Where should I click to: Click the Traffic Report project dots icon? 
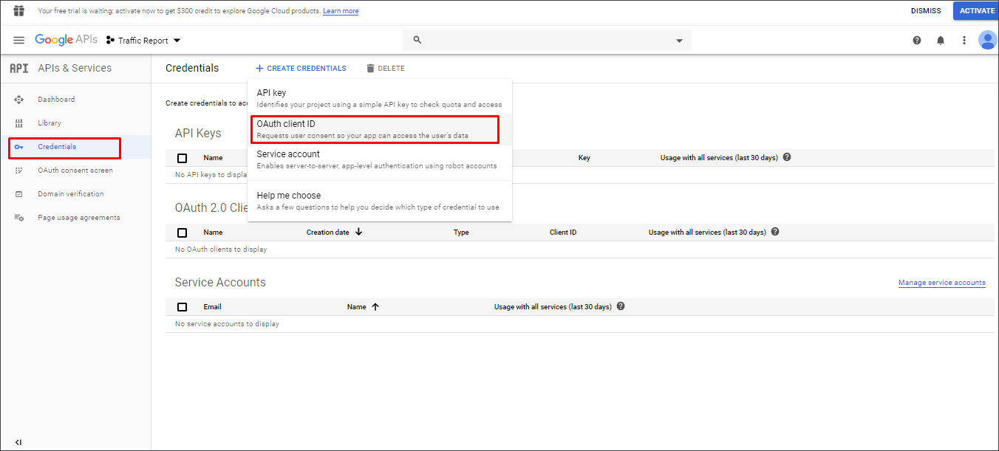click(110, 41)
